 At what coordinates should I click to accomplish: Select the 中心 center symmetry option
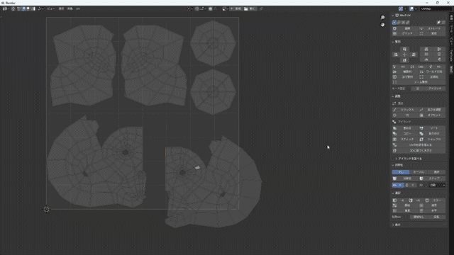(401, 172)
